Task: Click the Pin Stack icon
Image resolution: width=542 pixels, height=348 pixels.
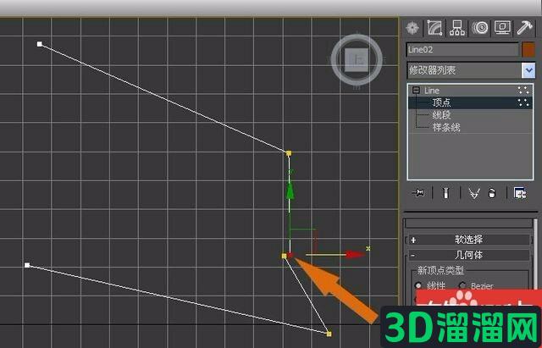Action: [418, 193]
